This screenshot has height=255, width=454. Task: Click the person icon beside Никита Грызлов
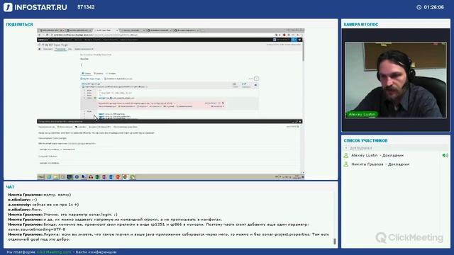point(345,164)
